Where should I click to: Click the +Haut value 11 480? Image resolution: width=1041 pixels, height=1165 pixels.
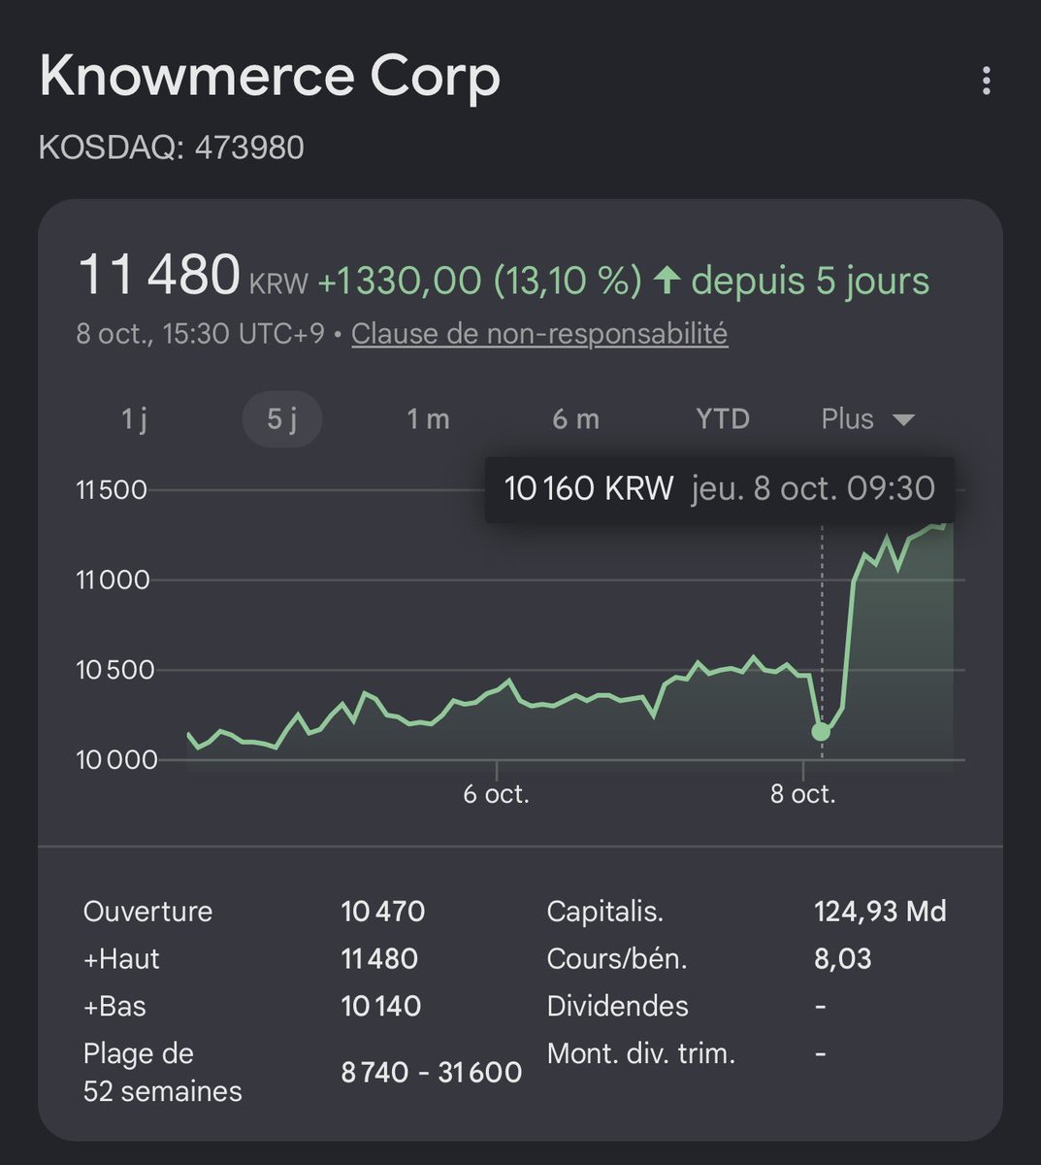pyautogui.click(x=379, y=959)
